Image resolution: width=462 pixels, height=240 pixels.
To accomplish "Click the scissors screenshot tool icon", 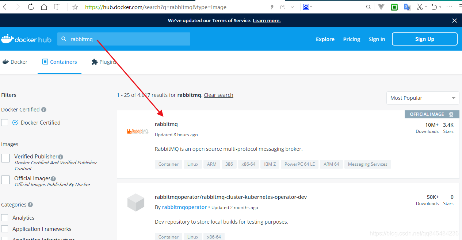I will [420, 7].
